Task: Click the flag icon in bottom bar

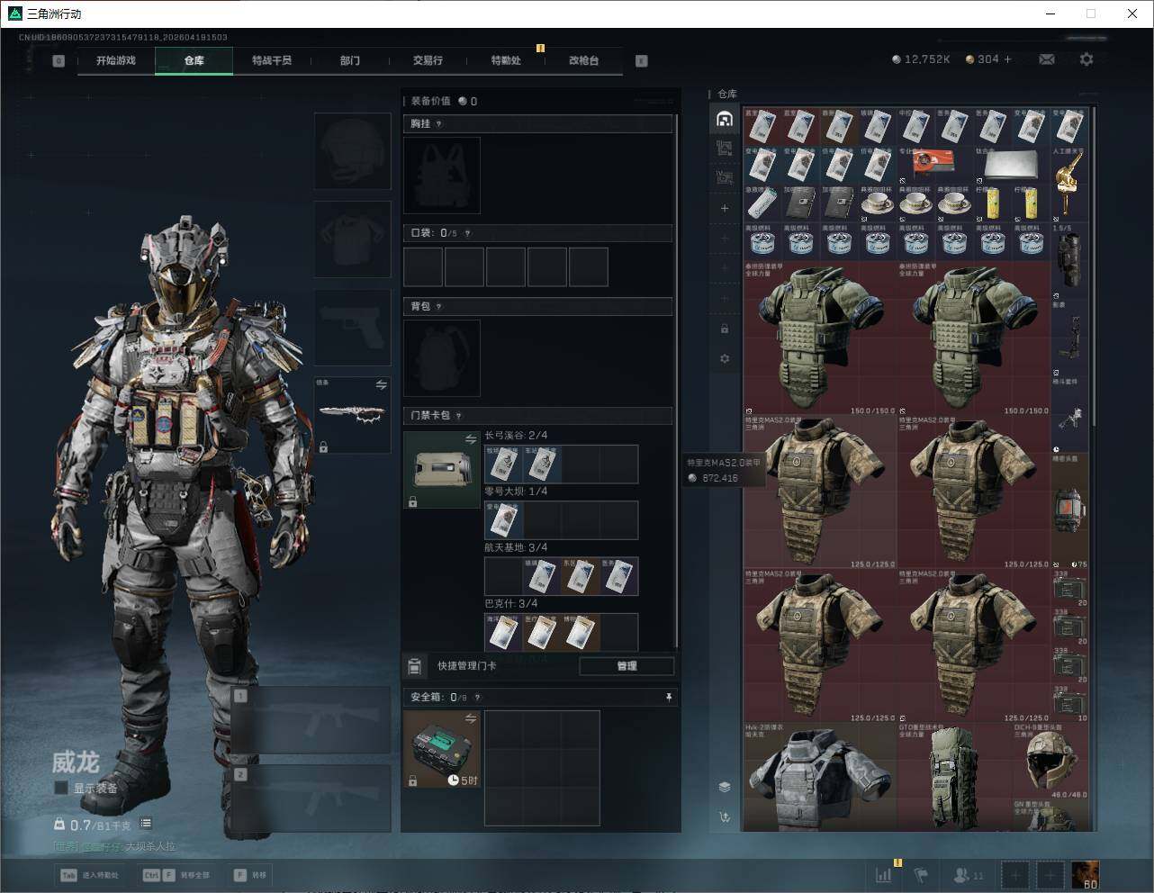Action: point(921,874)
